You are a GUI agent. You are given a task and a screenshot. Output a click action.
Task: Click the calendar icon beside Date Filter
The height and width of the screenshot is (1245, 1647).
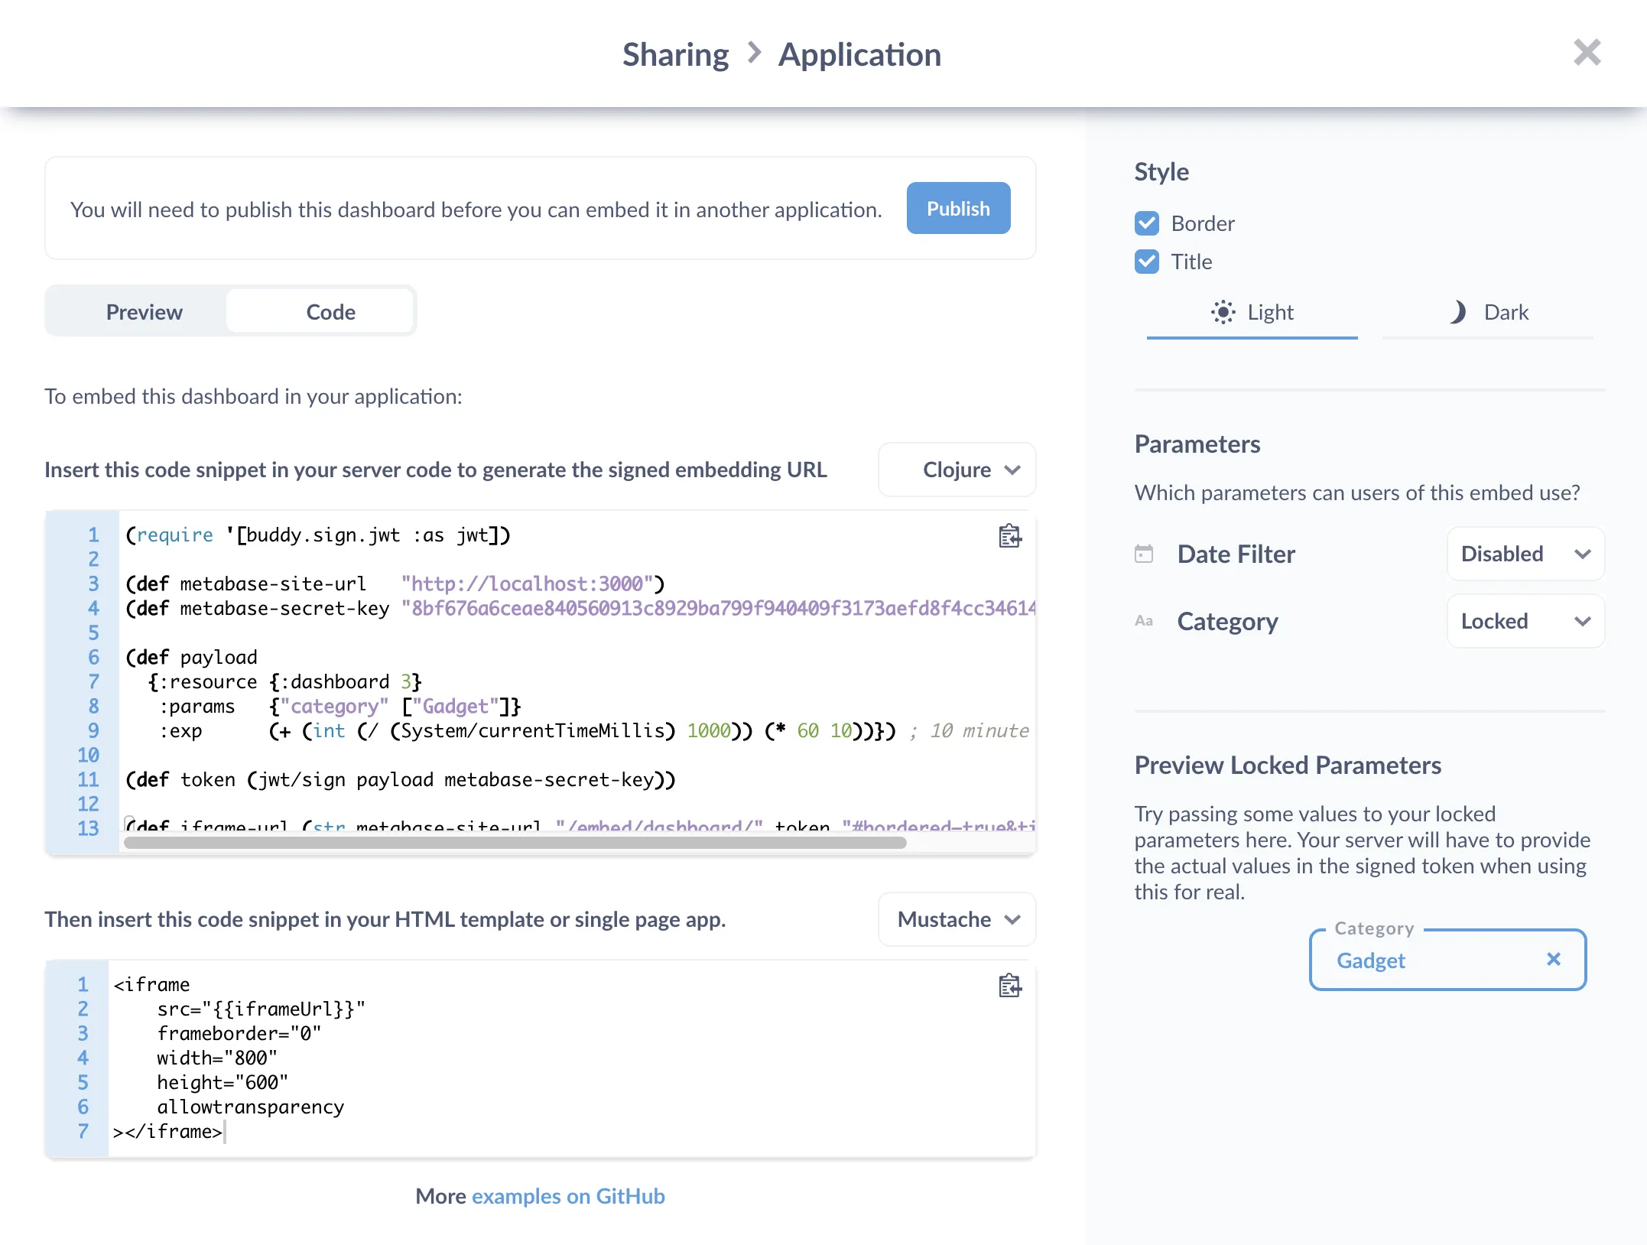point(1144,554)
